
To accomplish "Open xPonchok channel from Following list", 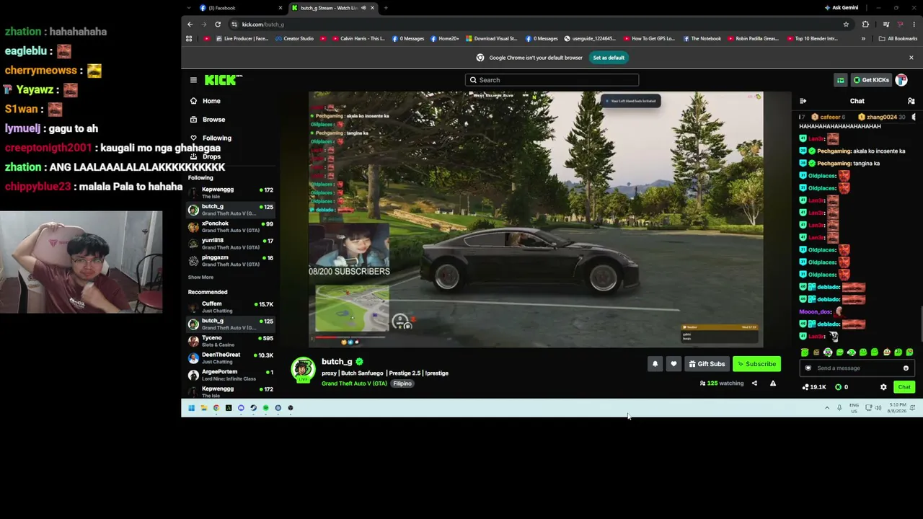I will (231, 227).
